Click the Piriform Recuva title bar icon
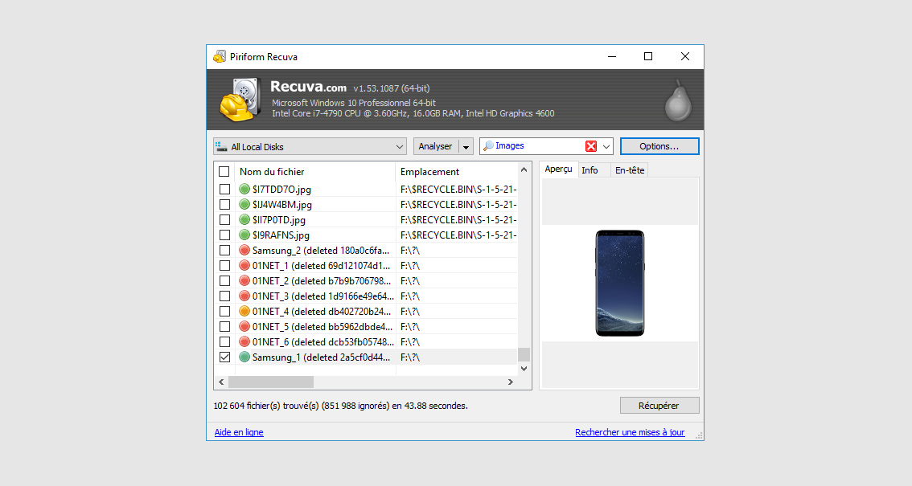 click(x=220, y=56)
